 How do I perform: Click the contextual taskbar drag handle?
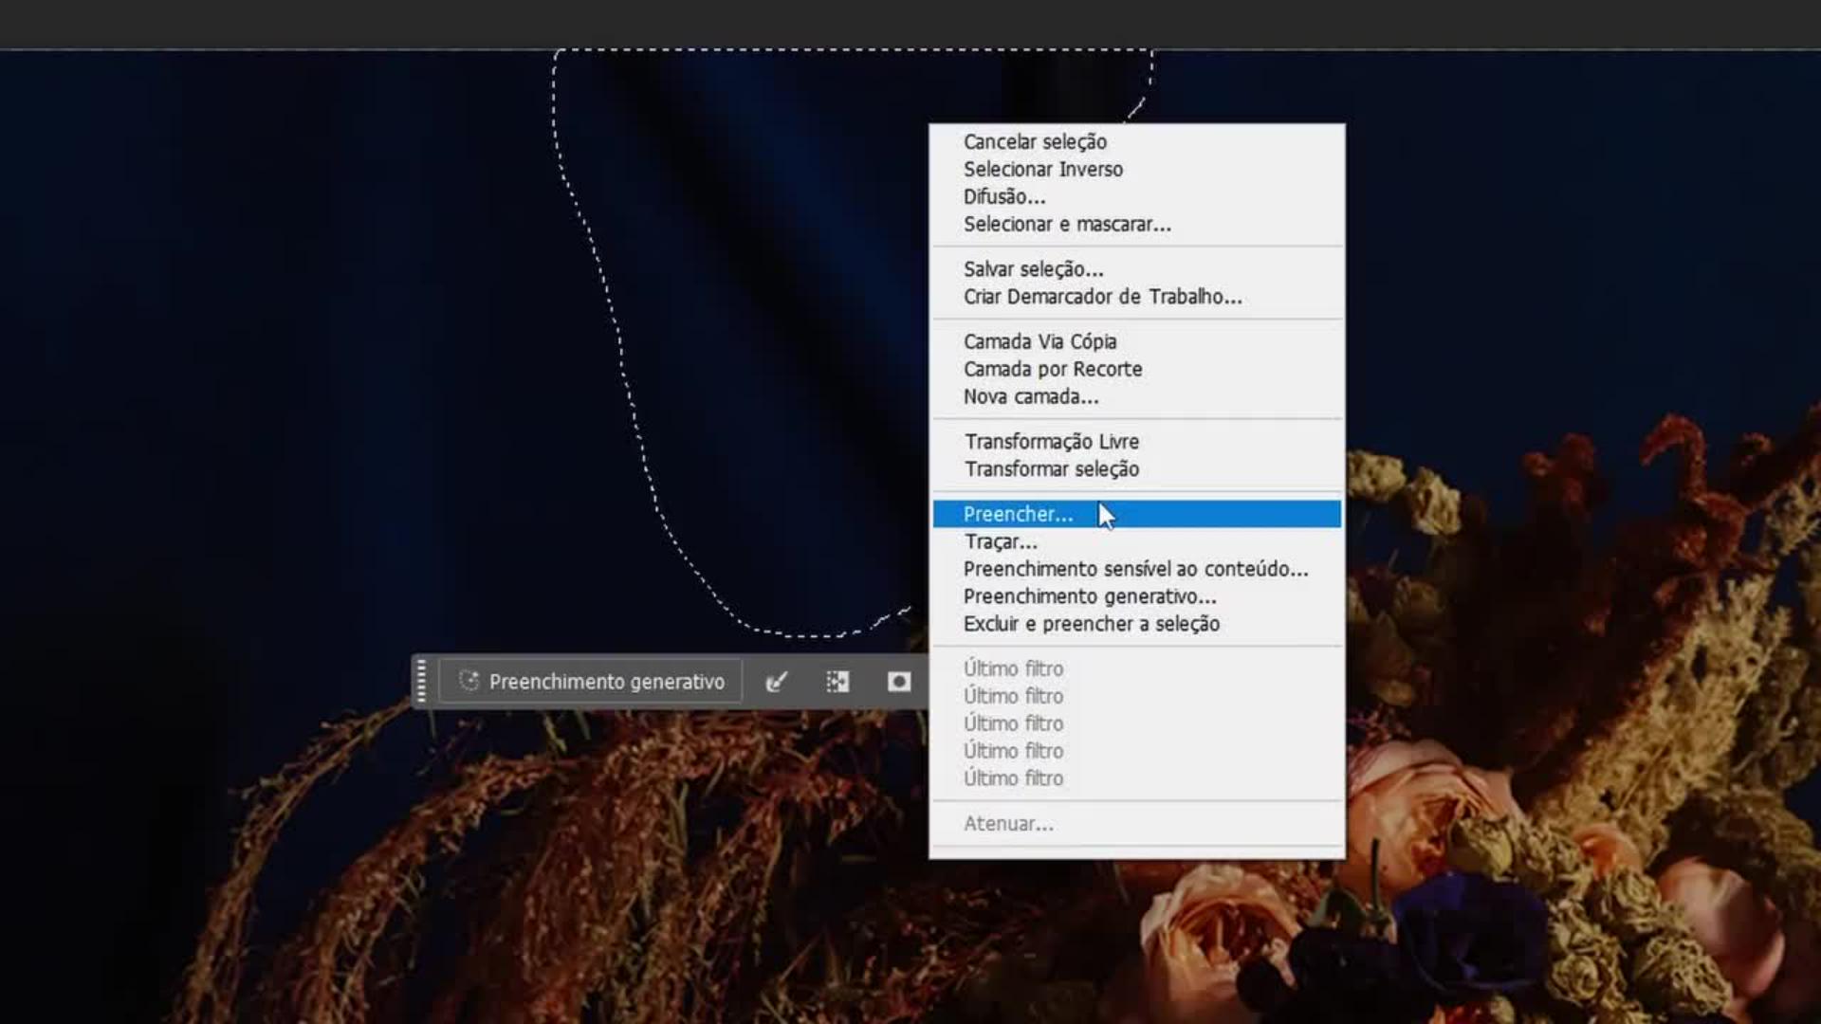(422, 682)
